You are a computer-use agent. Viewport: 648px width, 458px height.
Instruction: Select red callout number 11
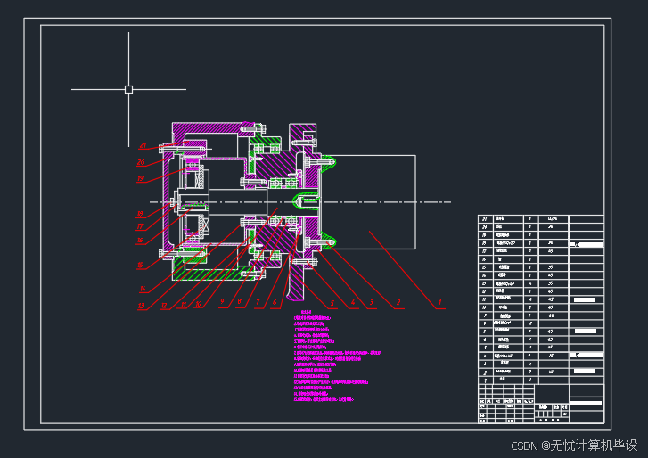[184, 305]
